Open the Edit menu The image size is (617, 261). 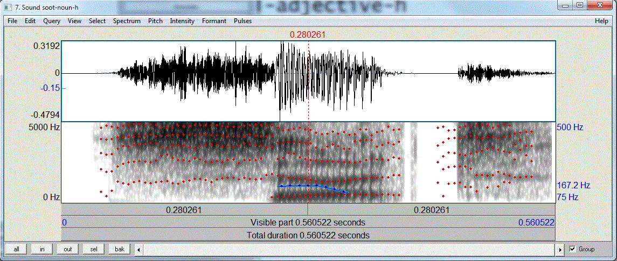(30, 21)
